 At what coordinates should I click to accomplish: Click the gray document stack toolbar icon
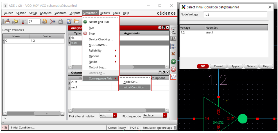tap(61, 22)
